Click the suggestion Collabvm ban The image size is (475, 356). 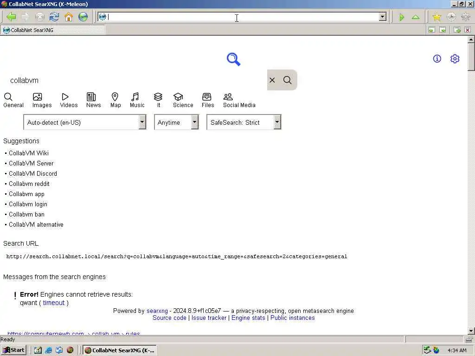(x=26, y=214)
